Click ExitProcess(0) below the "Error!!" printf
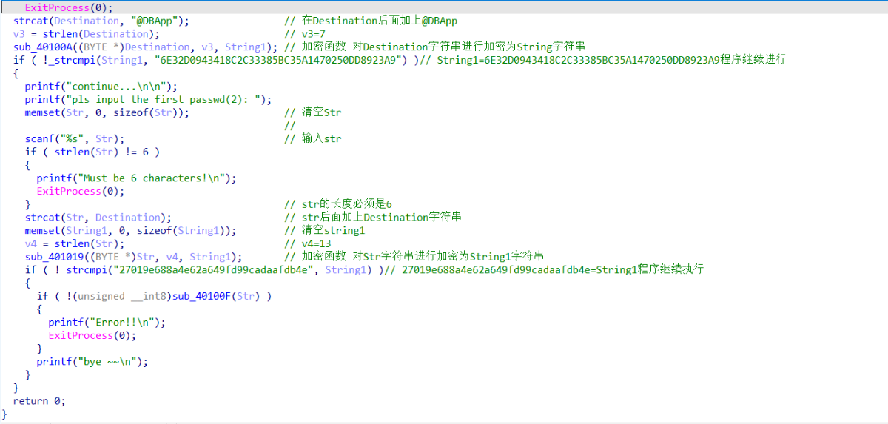The image size is (888, 424). [x=92, y=335]
